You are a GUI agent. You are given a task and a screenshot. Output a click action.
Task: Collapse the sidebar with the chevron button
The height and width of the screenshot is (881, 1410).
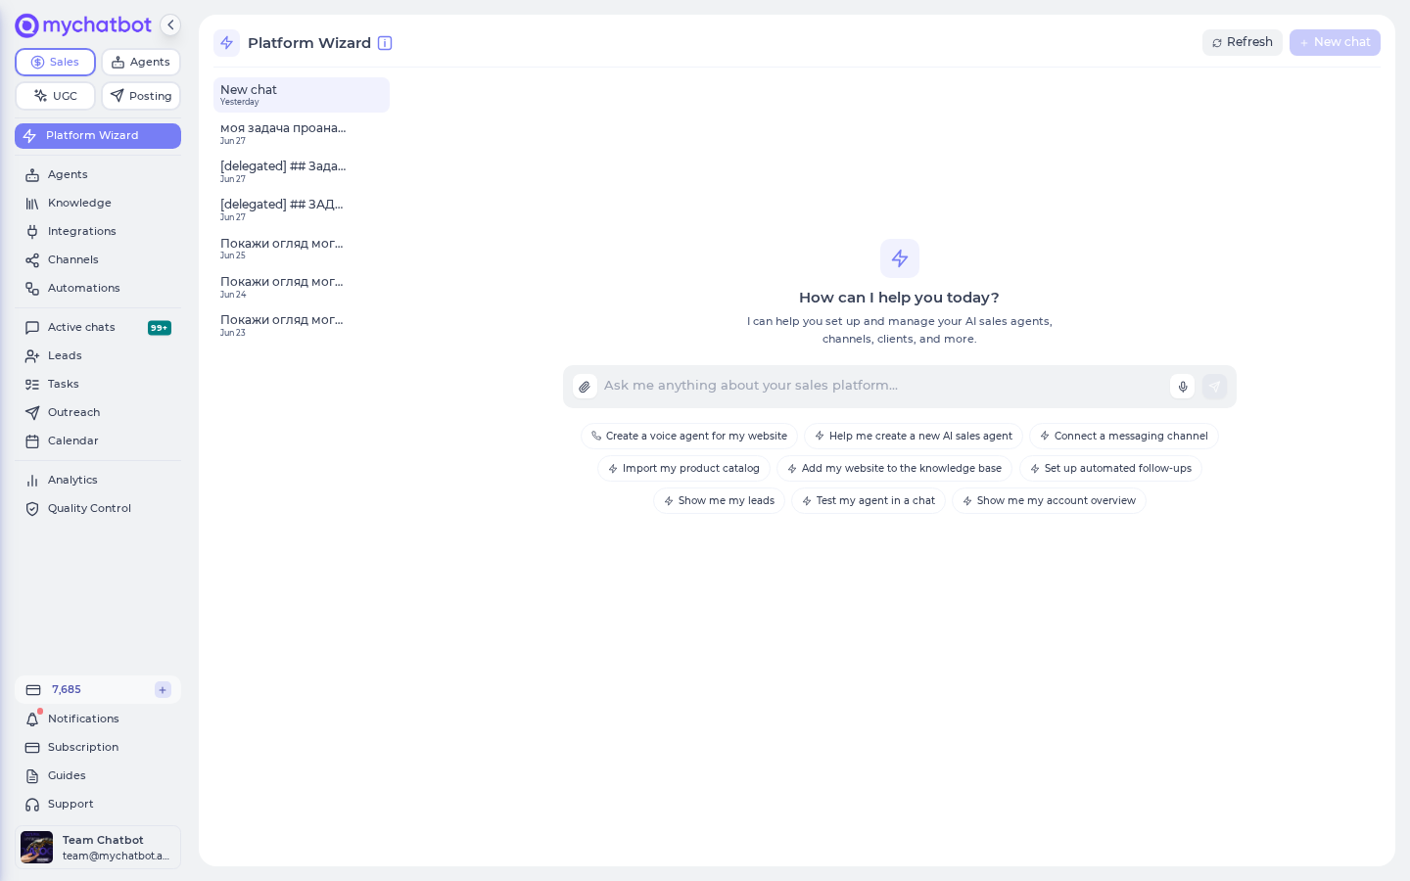tap(170, 25)
